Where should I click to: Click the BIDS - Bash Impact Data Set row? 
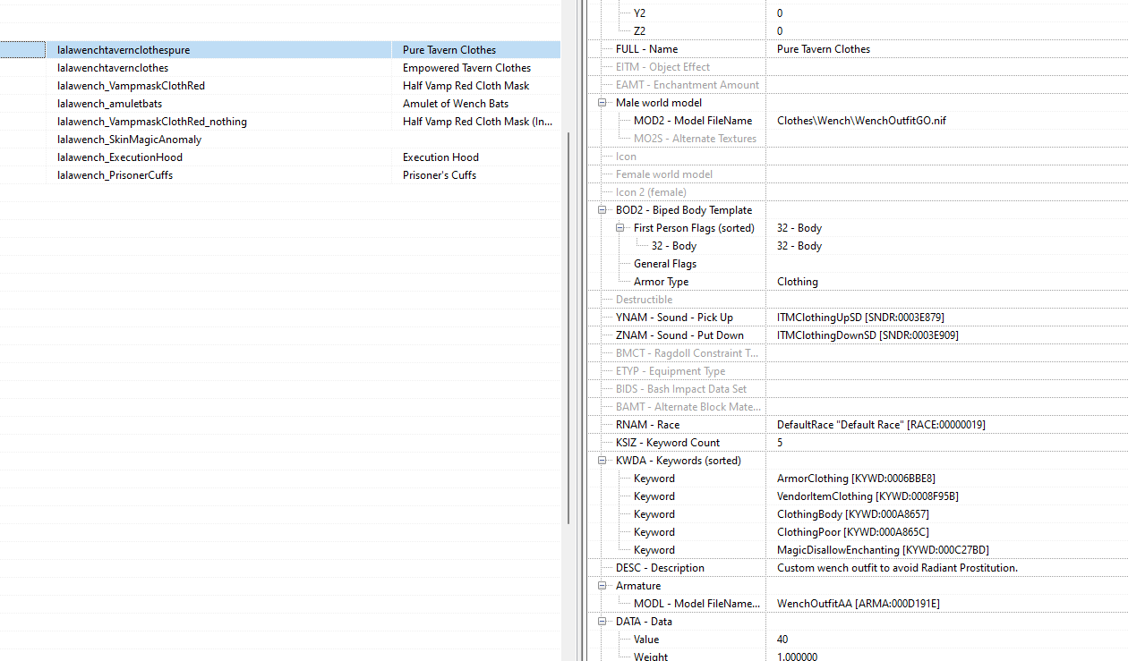pos(858,389)
